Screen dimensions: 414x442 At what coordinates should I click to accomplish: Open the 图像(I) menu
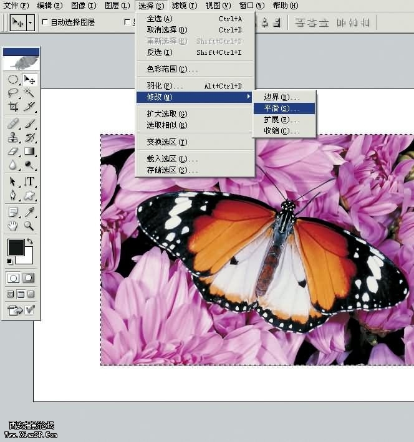[84, 6]
